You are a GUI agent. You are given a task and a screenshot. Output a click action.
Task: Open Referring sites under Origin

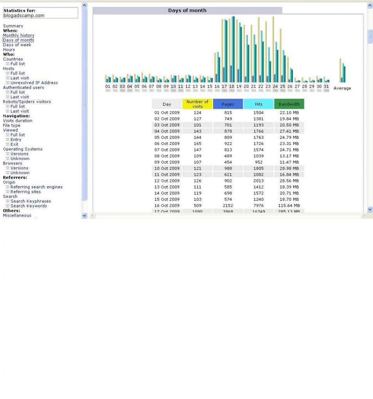pyautogui.click(x=25, y=192)
